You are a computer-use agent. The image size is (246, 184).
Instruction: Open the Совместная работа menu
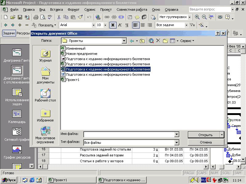132,10
